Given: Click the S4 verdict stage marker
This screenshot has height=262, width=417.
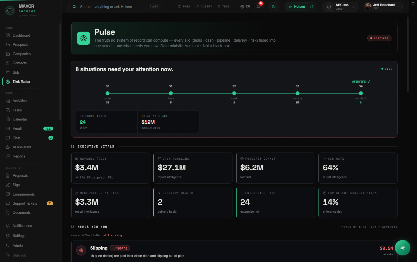Looking at the screenshot, I should (x=361, y=93).
